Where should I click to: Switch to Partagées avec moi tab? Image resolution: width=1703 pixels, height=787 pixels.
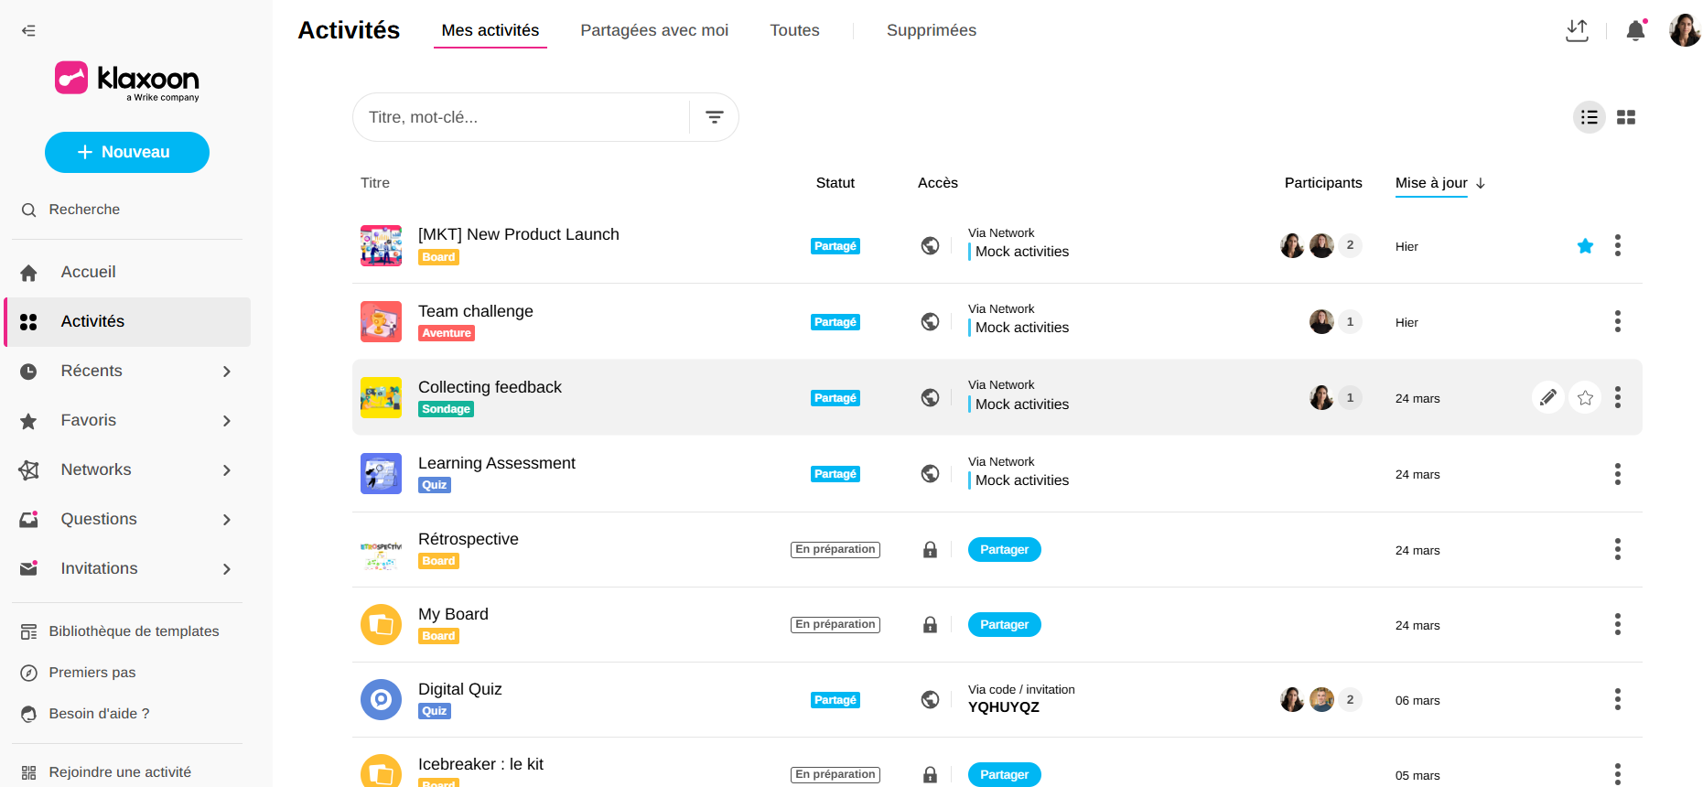pos(653,31)
